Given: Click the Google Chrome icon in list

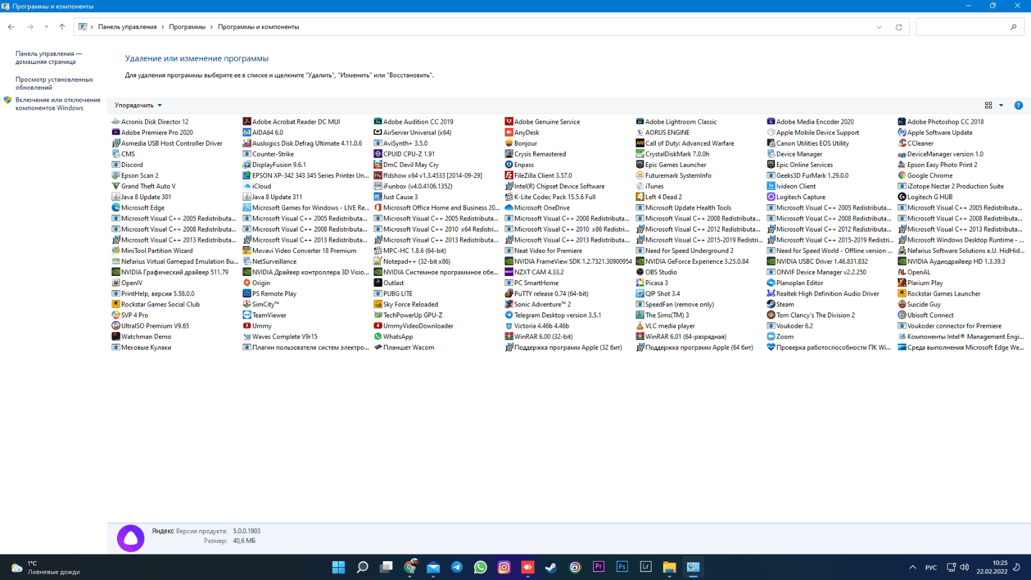Looking at the screenshot, I should tap(902, 175).
